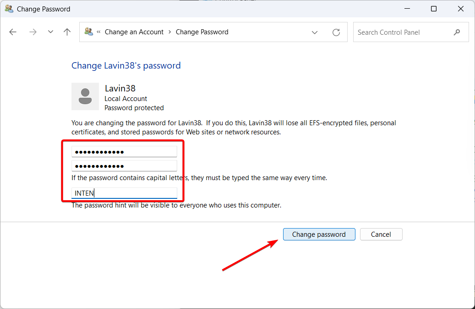Expand the address bar history dropdown
The width and height of the screenshot is (475, 309).
click(315, 32)
